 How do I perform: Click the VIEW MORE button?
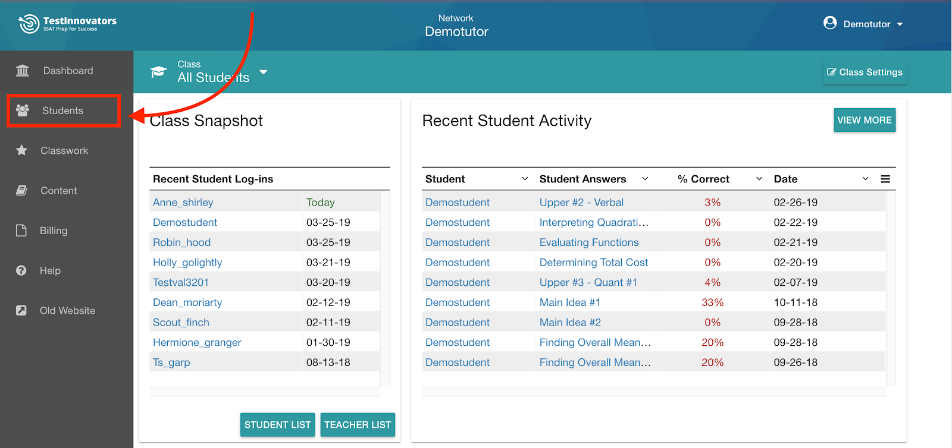click(x=865, y=120)
